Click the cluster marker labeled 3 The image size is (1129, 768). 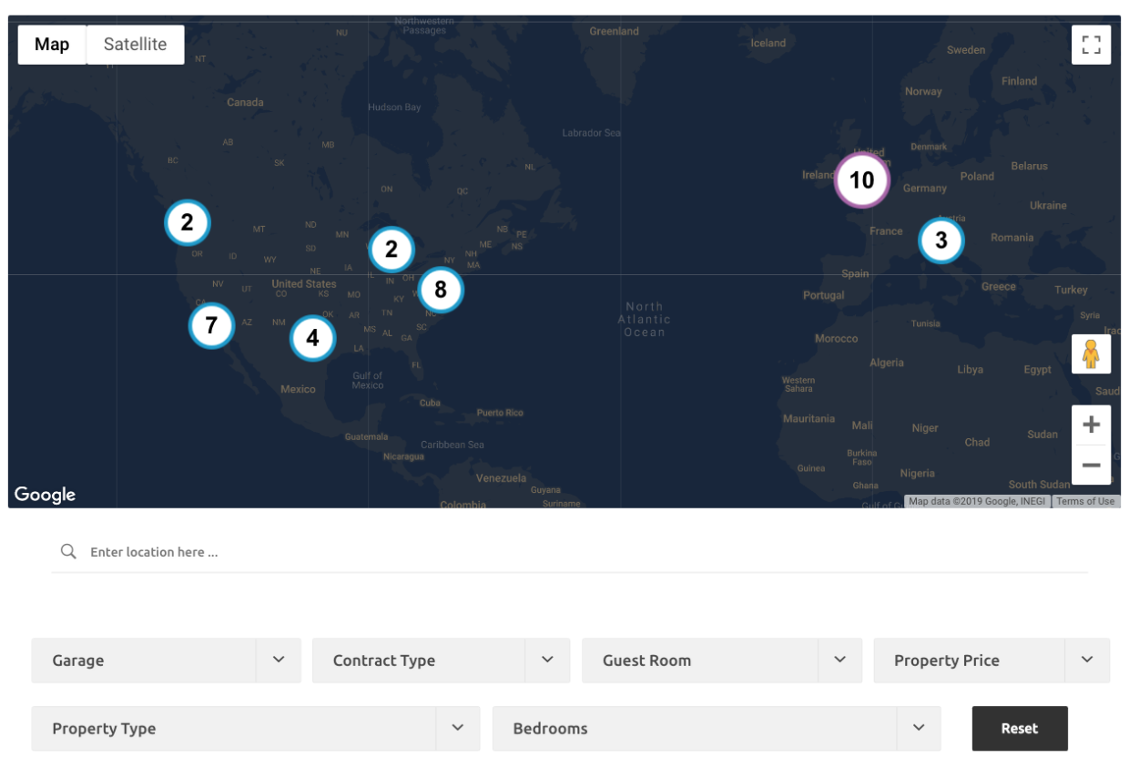pos(941,241)
